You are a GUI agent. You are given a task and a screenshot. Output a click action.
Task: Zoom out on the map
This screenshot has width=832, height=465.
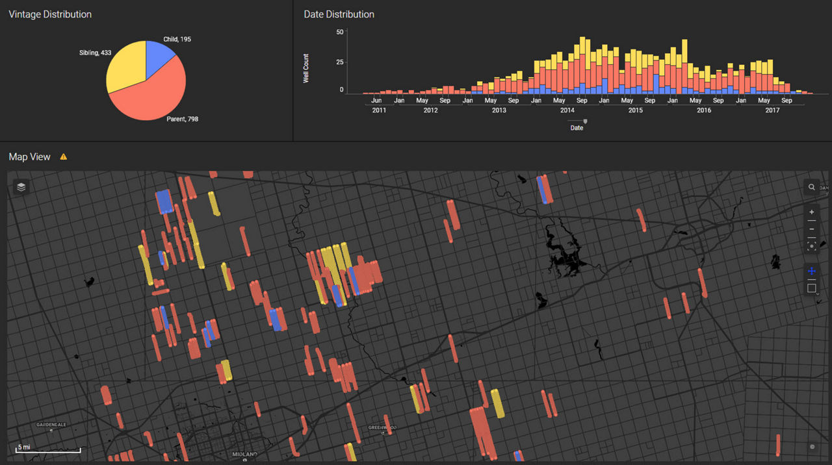(x=811, y=229)
